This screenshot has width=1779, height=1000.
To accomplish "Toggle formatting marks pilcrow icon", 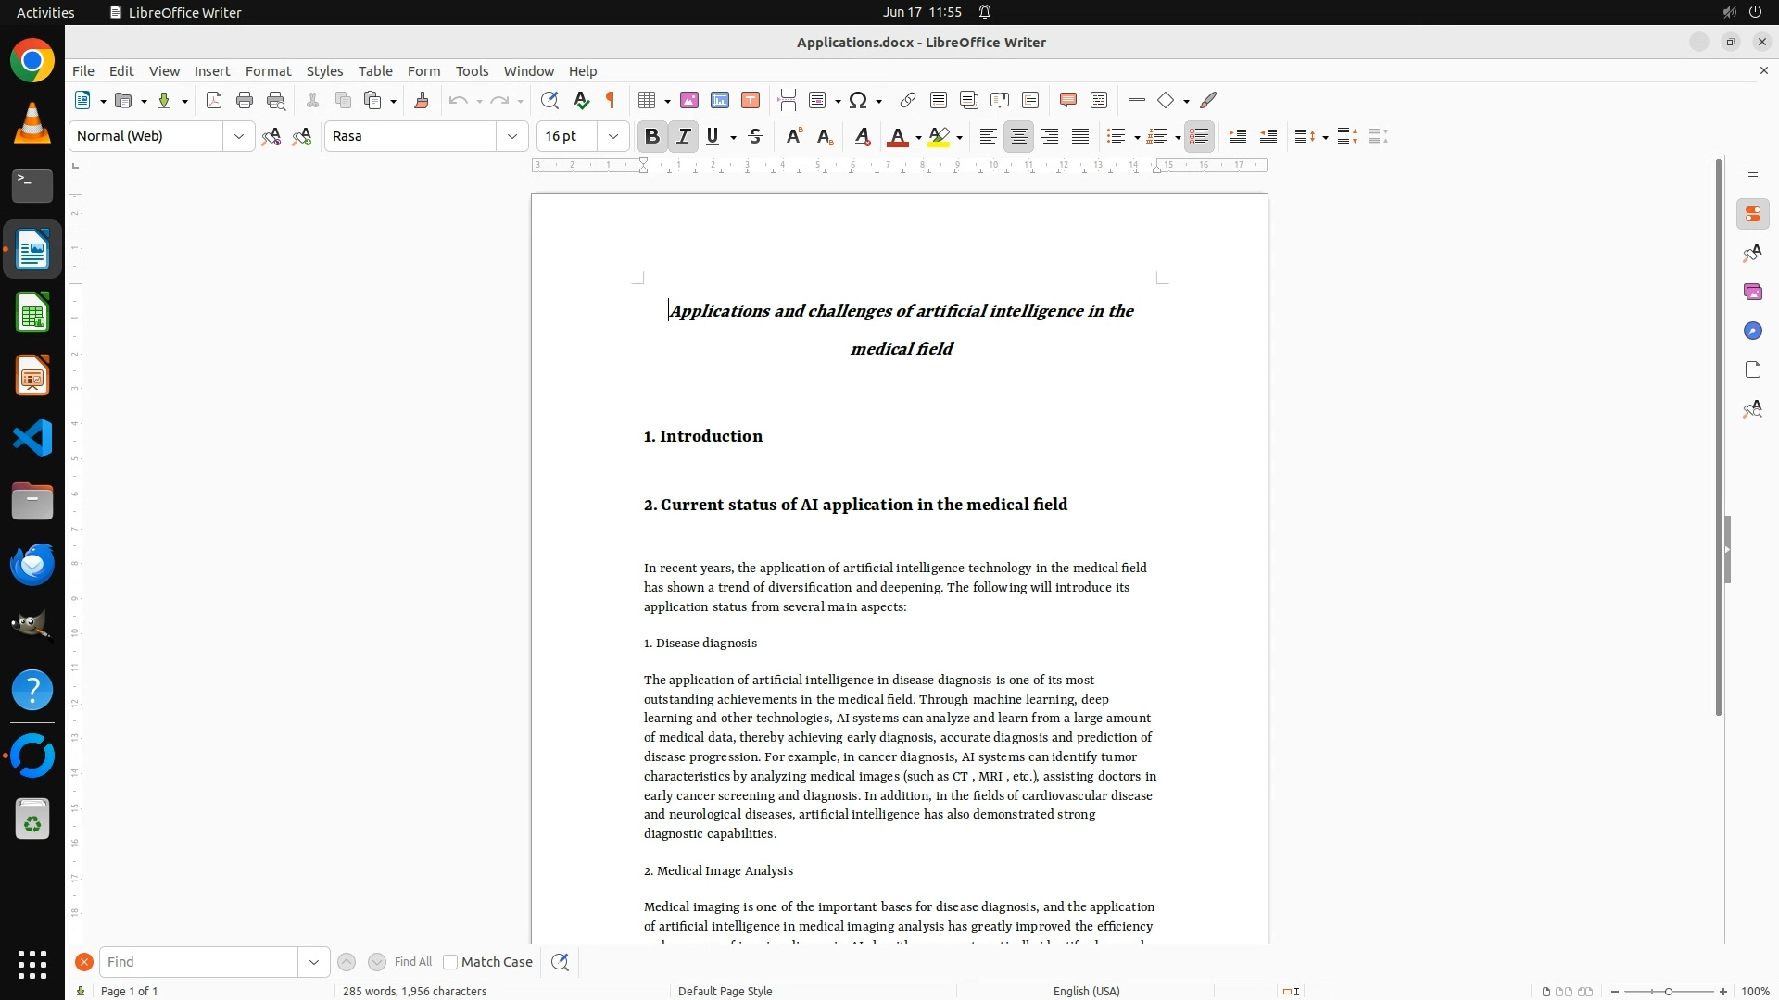I will tap(611, 101).
